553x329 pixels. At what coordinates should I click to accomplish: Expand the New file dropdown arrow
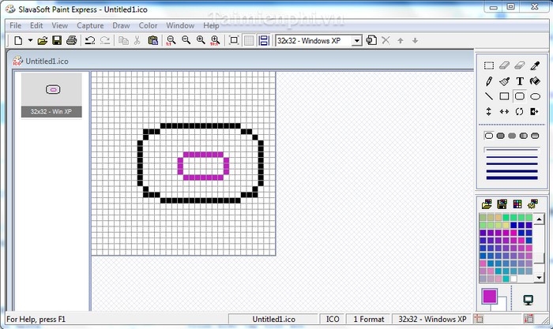click(30, 40)
